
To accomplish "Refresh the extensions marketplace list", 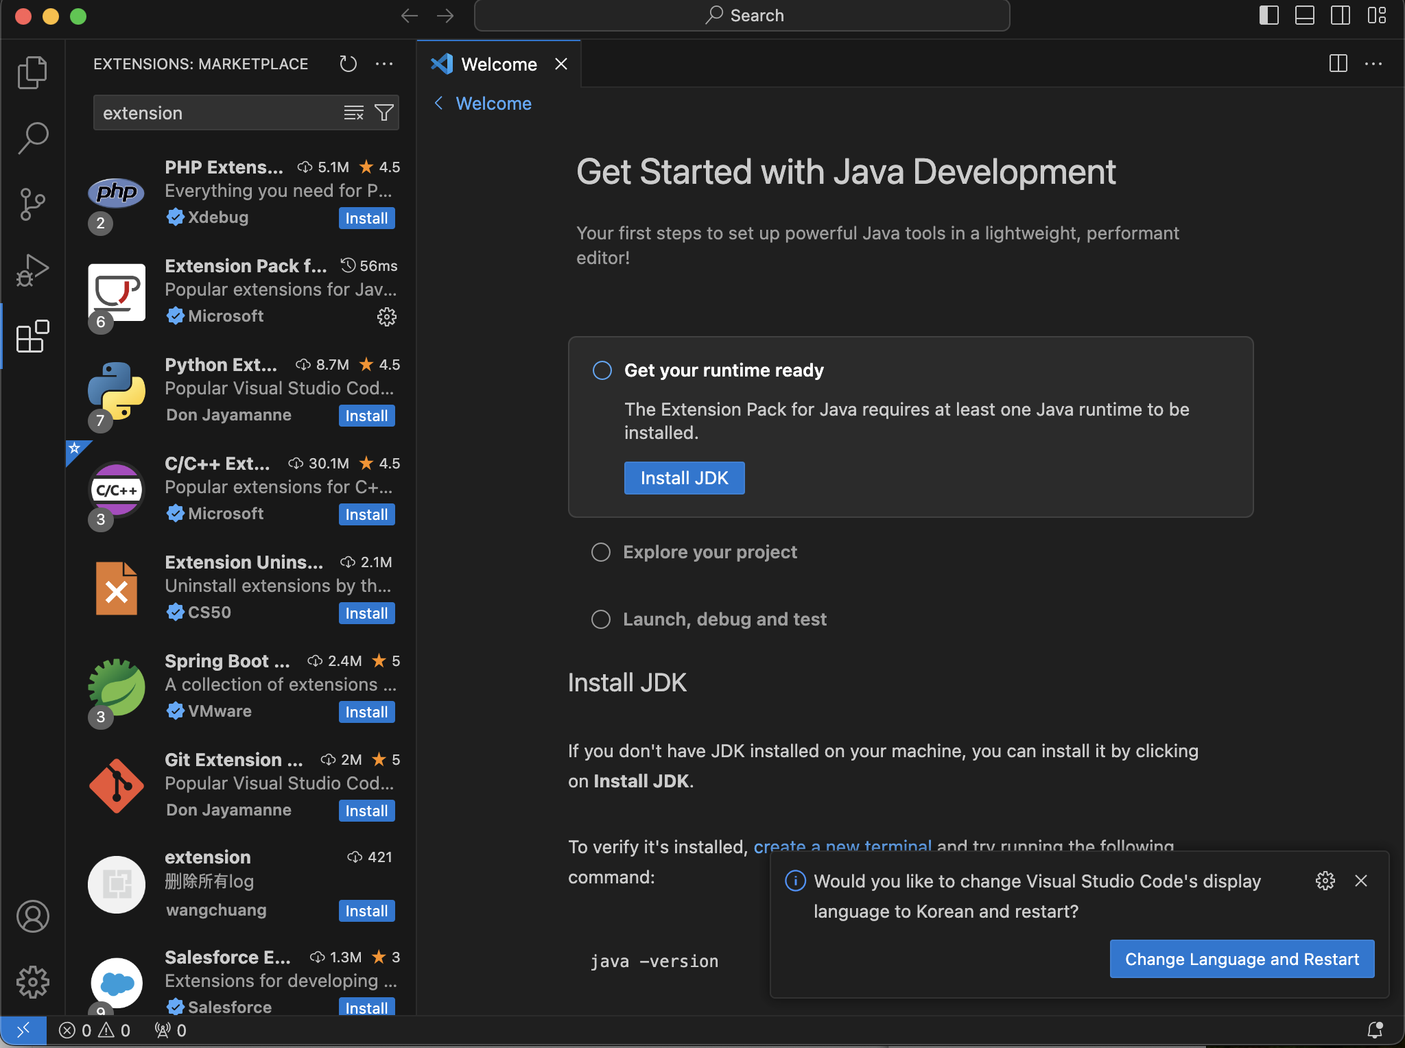I will (349, 64).
